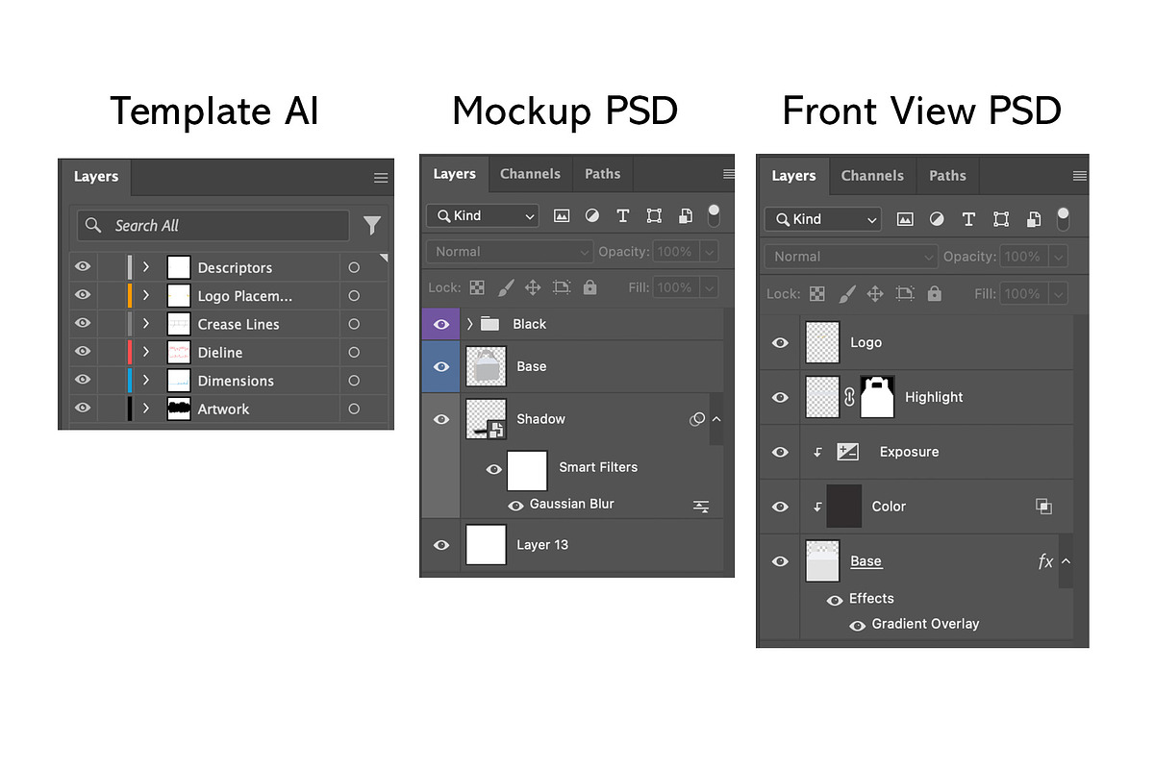Open Gaussian Blur filter blending options icon
The width and height of the screenshot is (1154, 769).
[701, 506]
